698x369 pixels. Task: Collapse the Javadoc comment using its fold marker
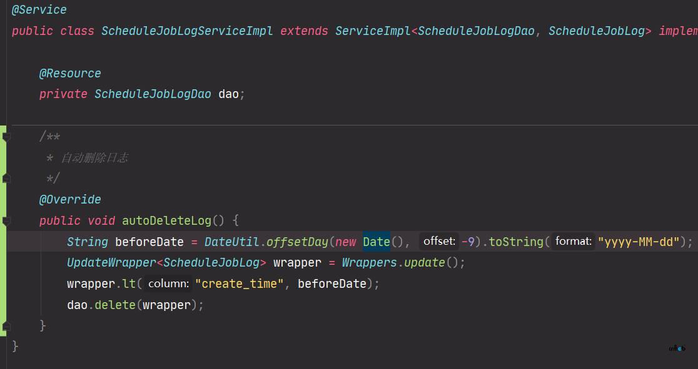(x=6, y=137)
